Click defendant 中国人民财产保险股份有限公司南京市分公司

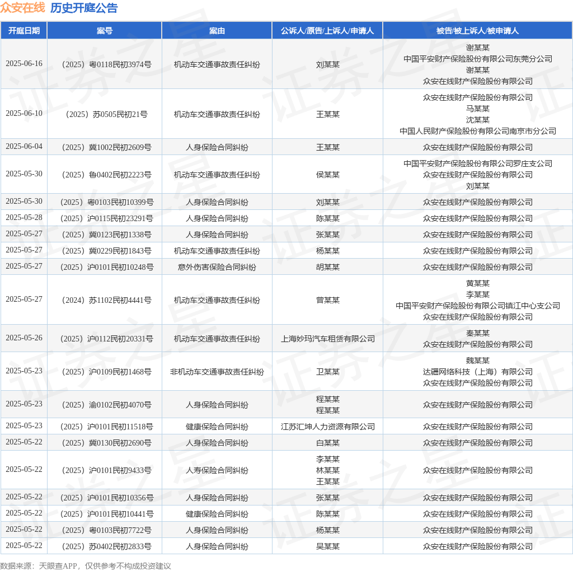[x=478, y=131]
